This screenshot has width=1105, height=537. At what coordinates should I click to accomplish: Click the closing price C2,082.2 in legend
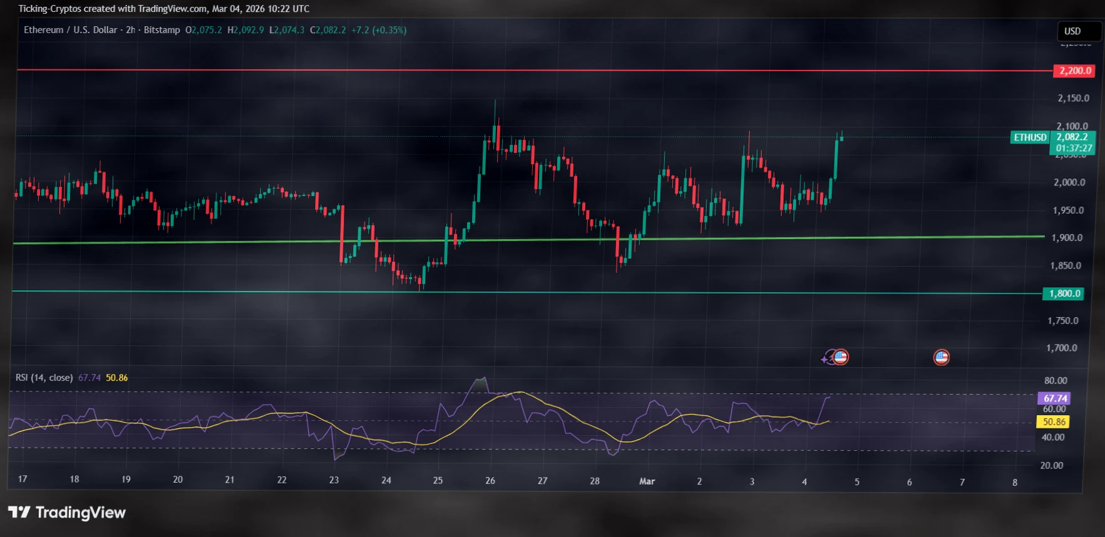328,30
